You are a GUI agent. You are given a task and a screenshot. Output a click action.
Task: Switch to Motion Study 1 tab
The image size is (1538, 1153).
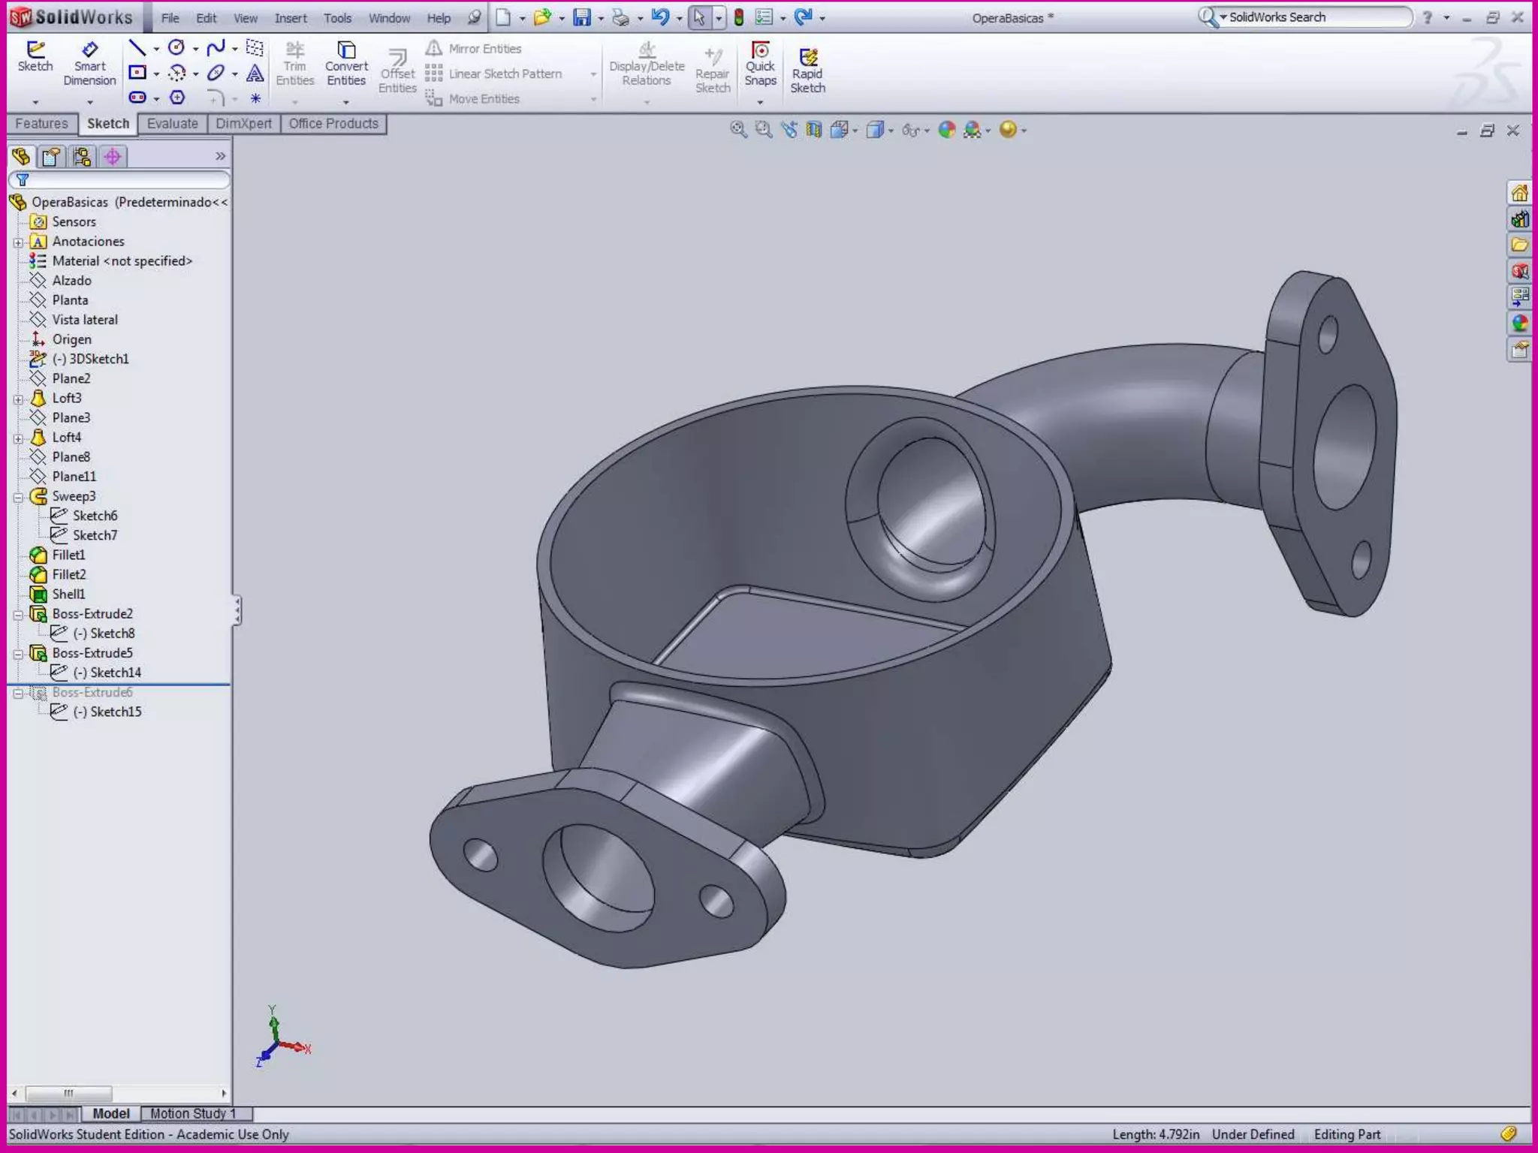(193, 1113)
